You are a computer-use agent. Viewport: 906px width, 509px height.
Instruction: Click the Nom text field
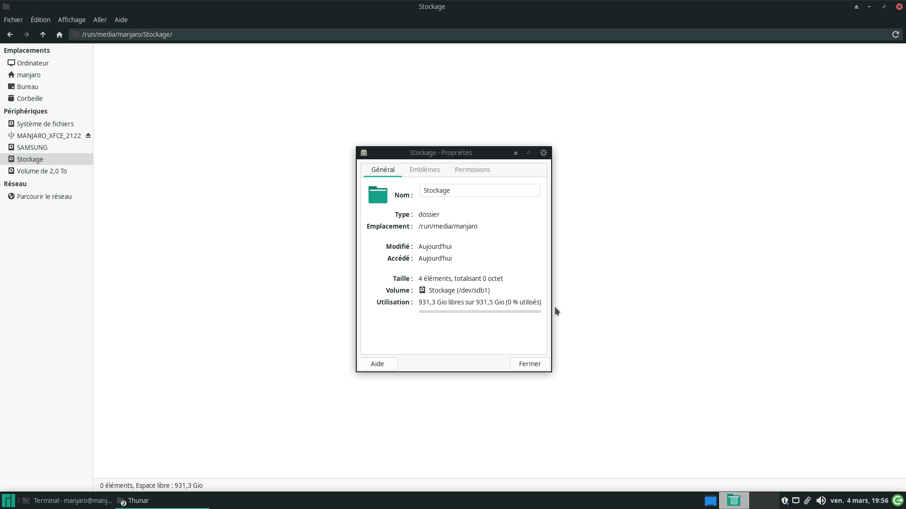click(x=479, y=190)
